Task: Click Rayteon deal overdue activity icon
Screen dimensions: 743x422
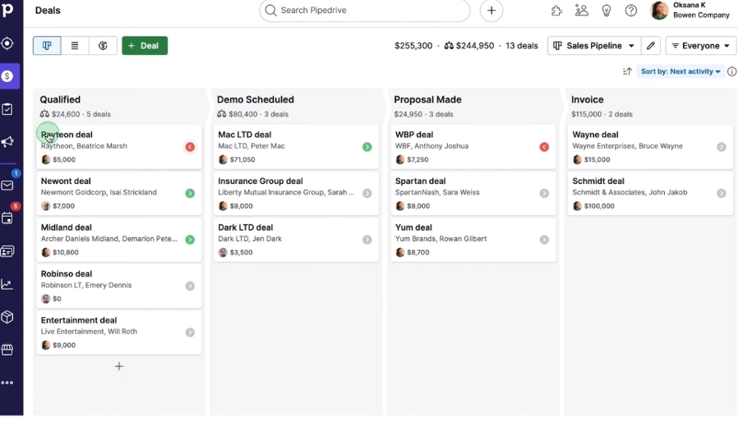Action: pyautogui.click(x=190, y=147)
